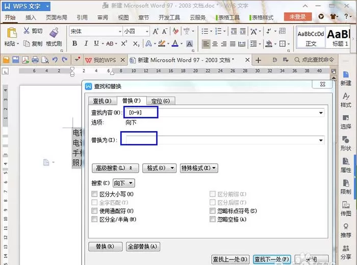
Task: Click the italic I icon
Action: (86, 43)
